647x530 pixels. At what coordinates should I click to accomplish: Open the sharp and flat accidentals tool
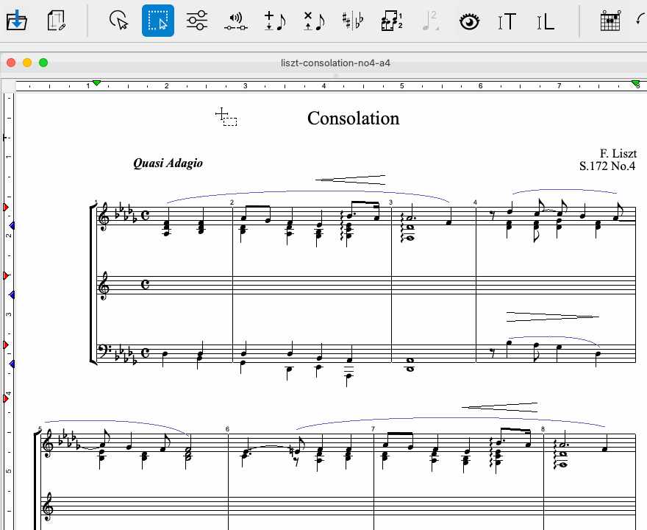coord(353,21)
